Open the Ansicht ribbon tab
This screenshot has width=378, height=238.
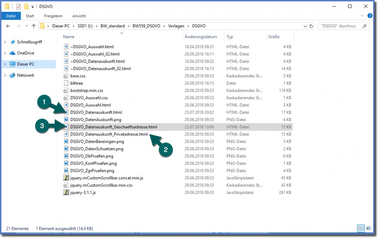pos(79,16)
